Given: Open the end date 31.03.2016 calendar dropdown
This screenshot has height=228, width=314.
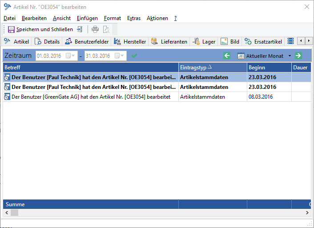Looking at the screenshot, I should click(119, 56).
